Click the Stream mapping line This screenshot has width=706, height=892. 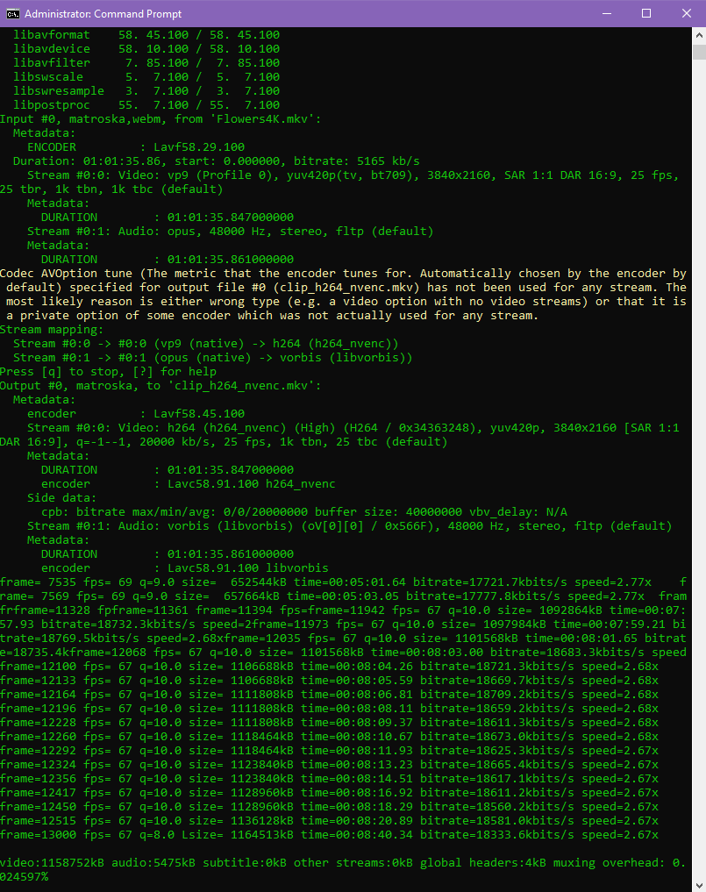53,329
